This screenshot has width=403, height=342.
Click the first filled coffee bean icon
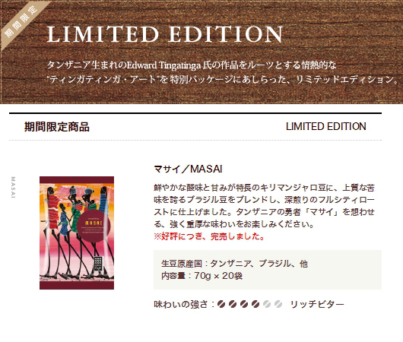221,304
